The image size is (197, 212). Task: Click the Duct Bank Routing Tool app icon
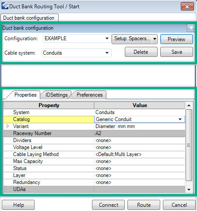(x=5, y=6)
